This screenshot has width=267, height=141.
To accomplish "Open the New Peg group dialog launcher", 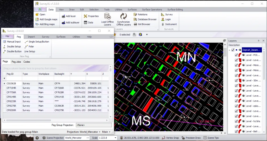I will pyautogui.click(x=50, y=57).
